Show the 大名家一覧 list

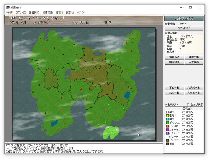[x=194, y=93]
